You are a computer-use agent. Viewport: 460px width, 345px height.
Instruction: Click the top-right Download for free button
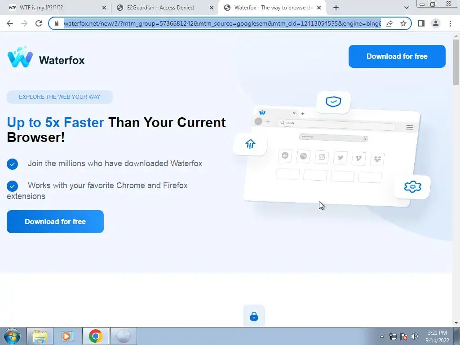pyautogui.click(x=397, y=56)
